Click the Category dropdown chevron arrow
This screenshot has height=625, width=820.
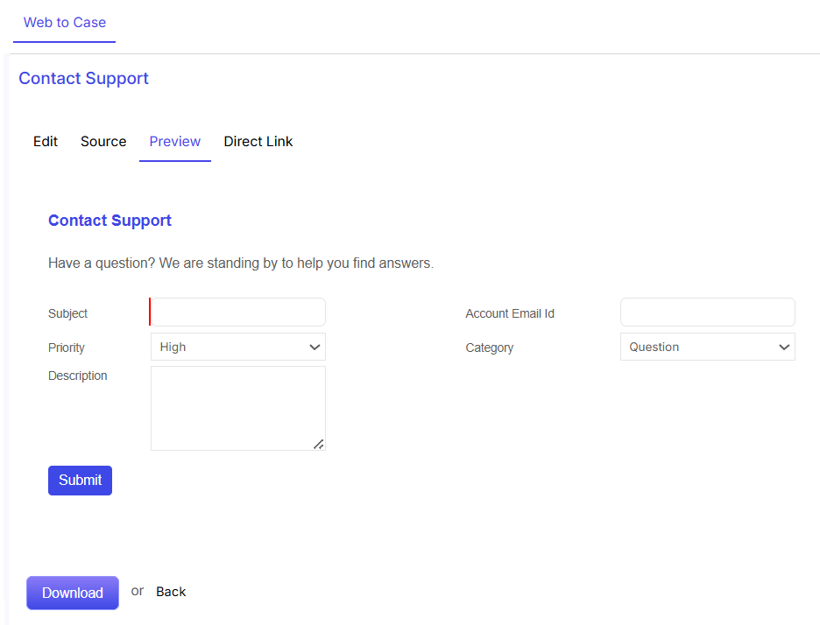(x=784, y=347)
